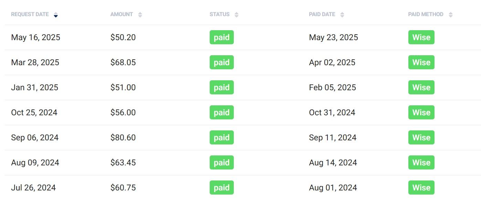The height and width of the screenshot is (199, 481).
Task: Click the Wise badge in the $63.45 row
Action: click(421, 163)
